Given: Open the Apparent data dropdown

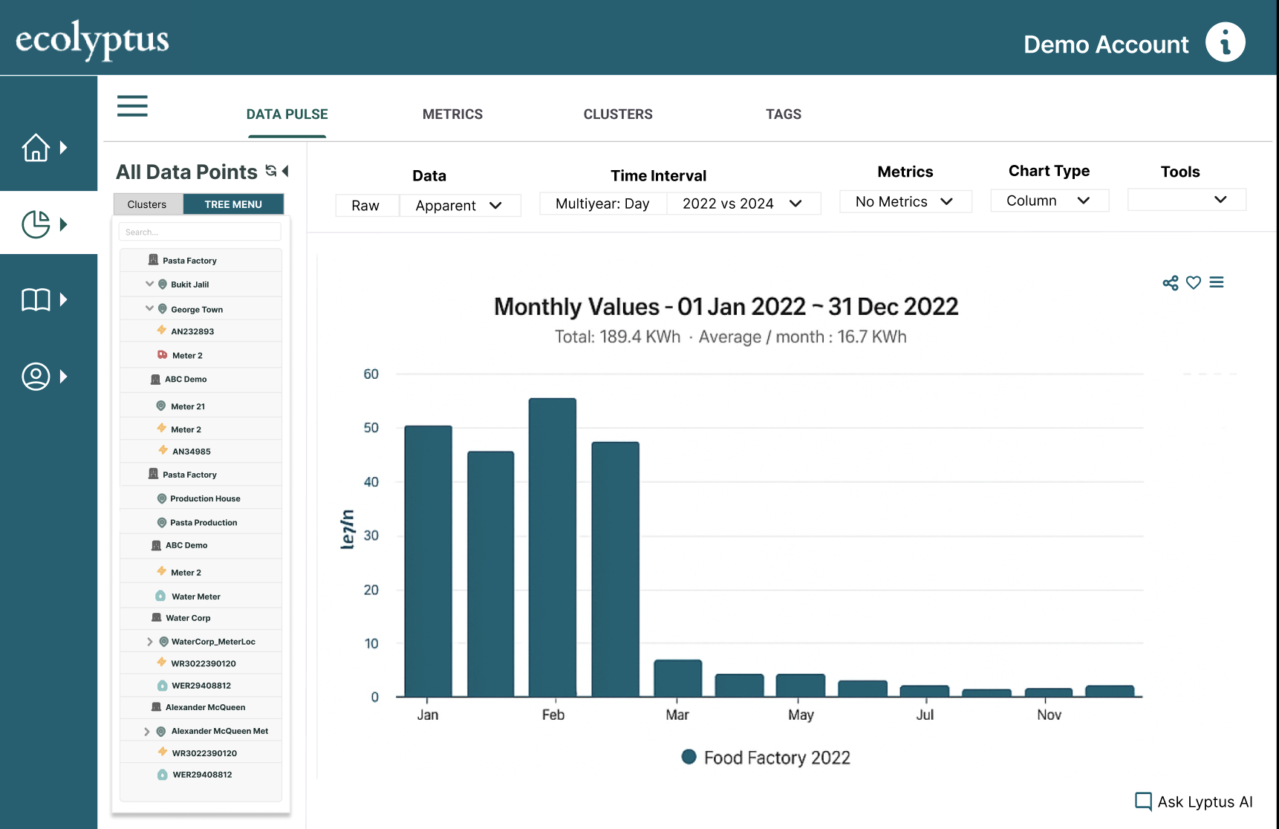Looking at the screenshot, I should coord(460,206).
